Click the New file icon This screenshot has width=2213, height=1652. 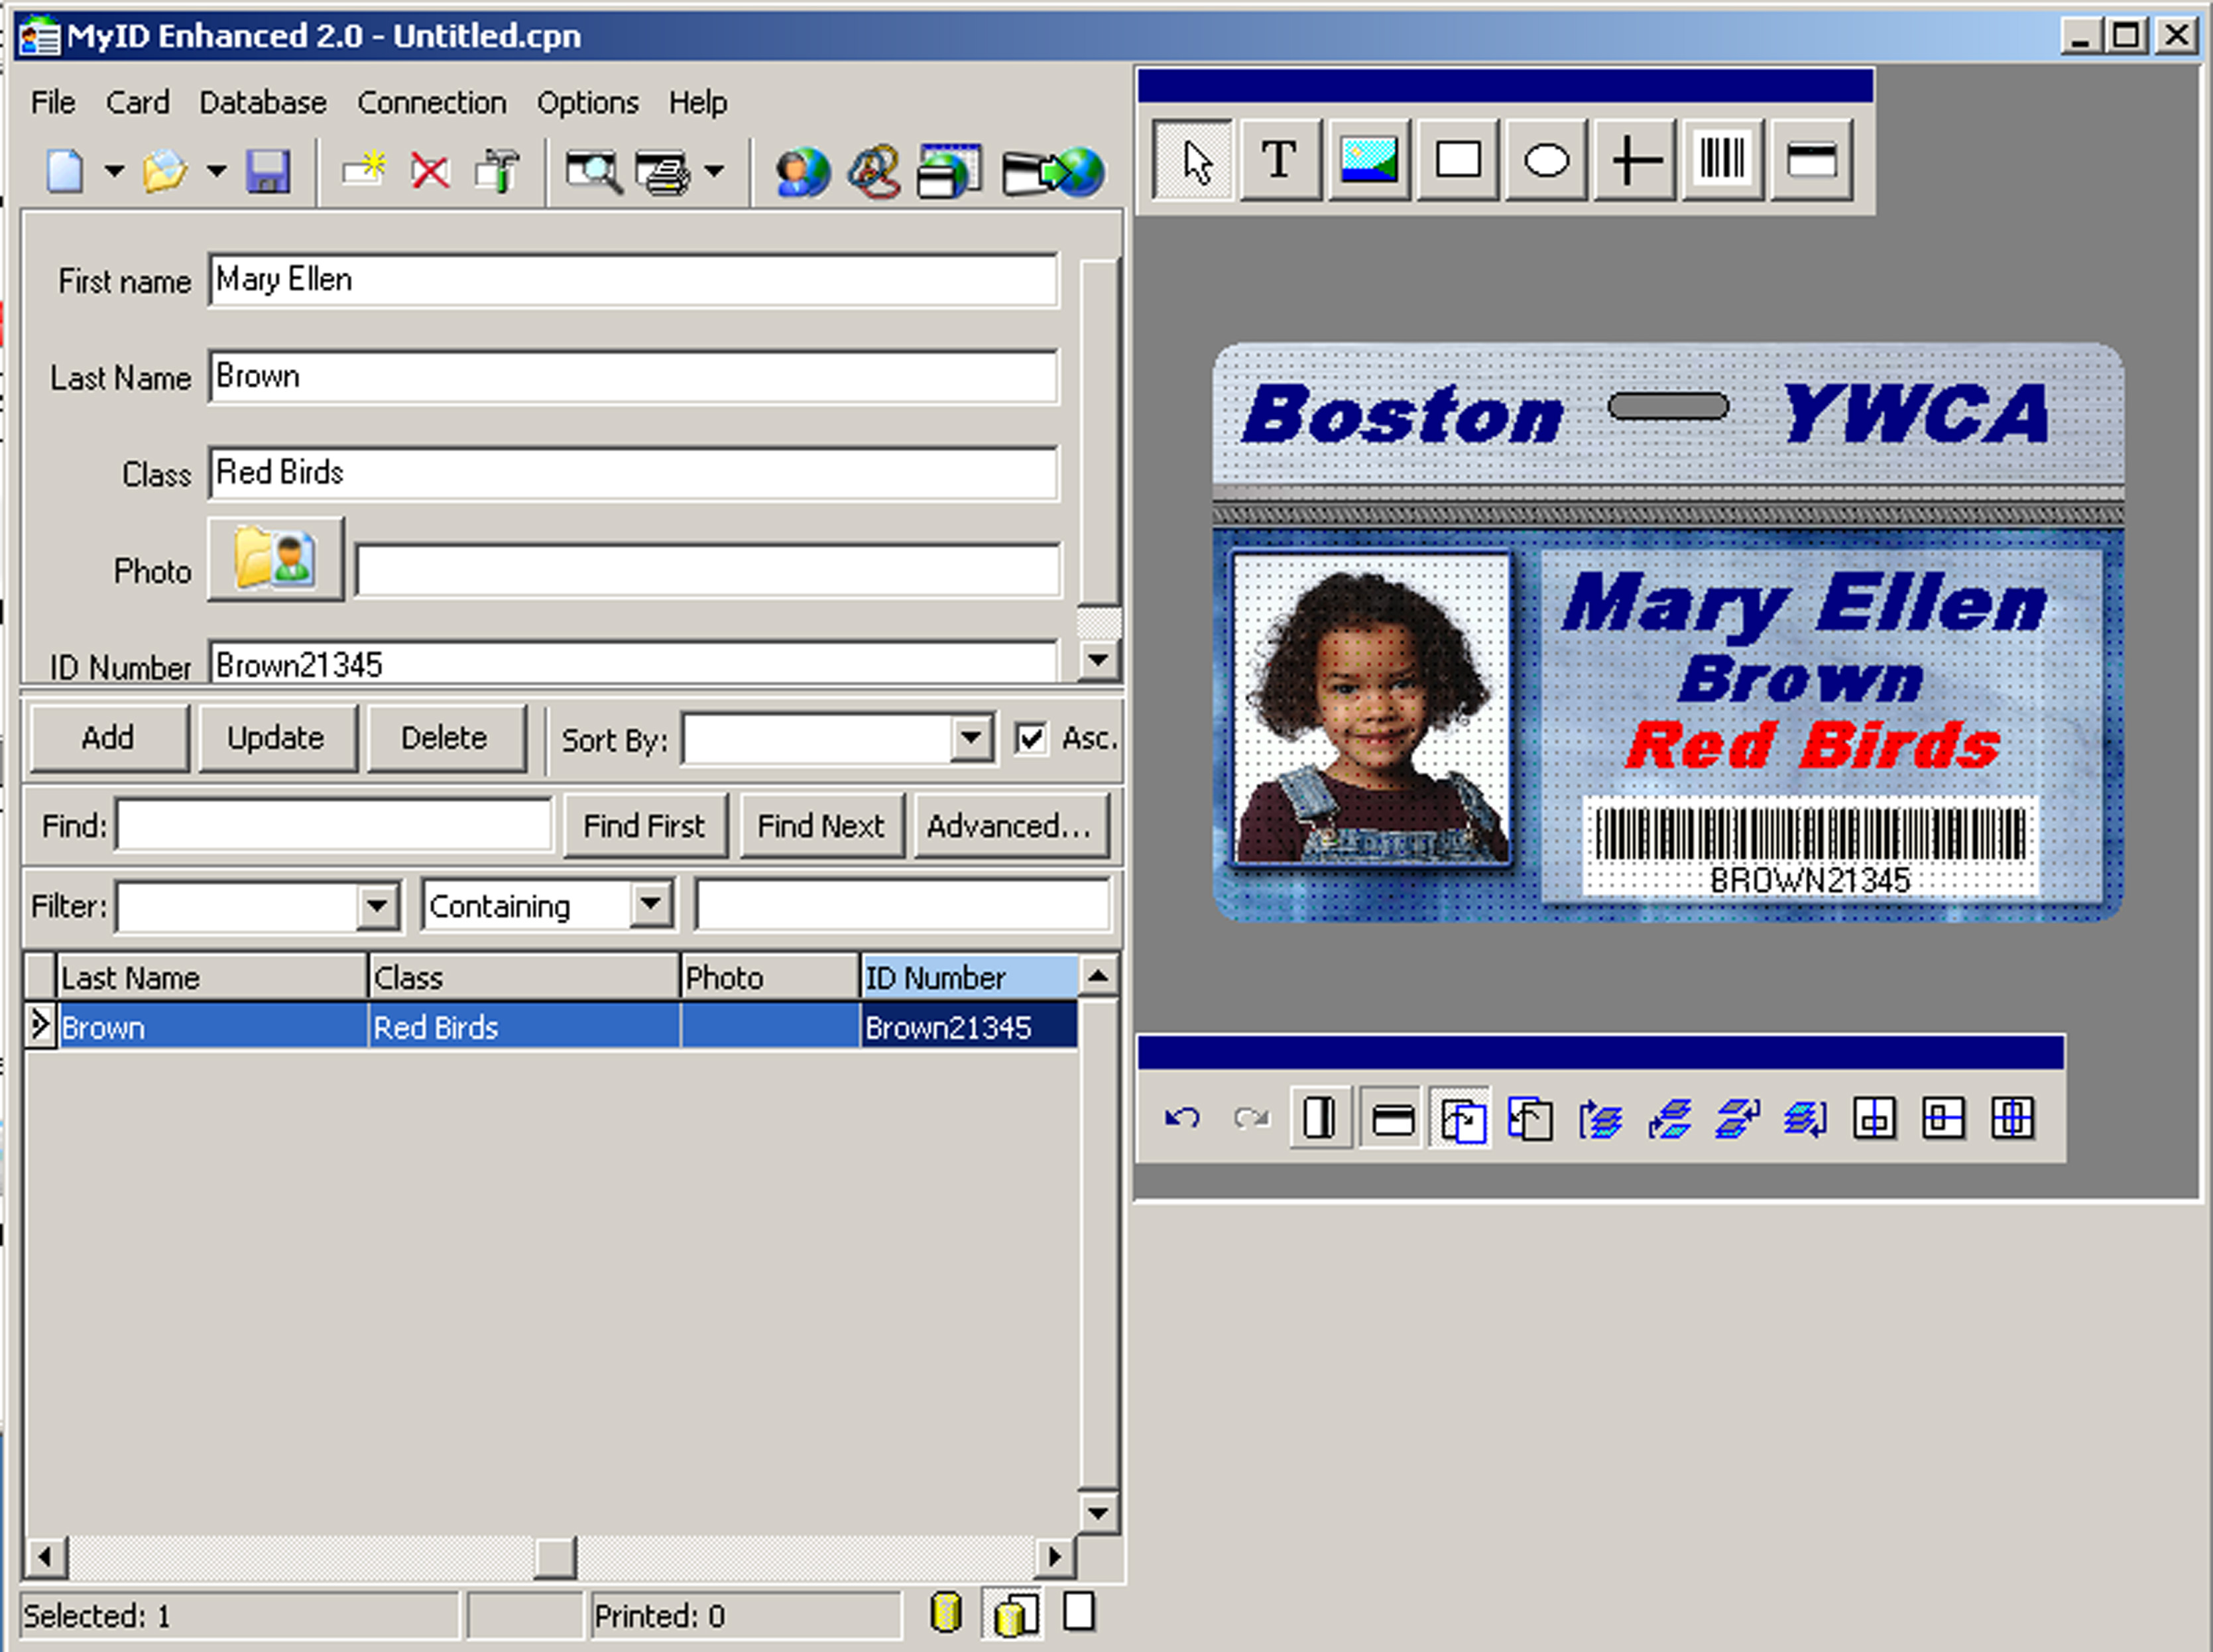coord(65,171)
